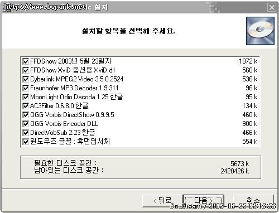This screenshot has height=213, width=279.
Task: Select the OGG Vorbis DirectShow row text
Action: click(72, 115)
